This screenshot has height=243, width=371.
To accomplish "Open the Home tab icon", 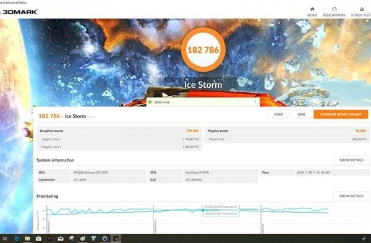I will click(312, 9).
